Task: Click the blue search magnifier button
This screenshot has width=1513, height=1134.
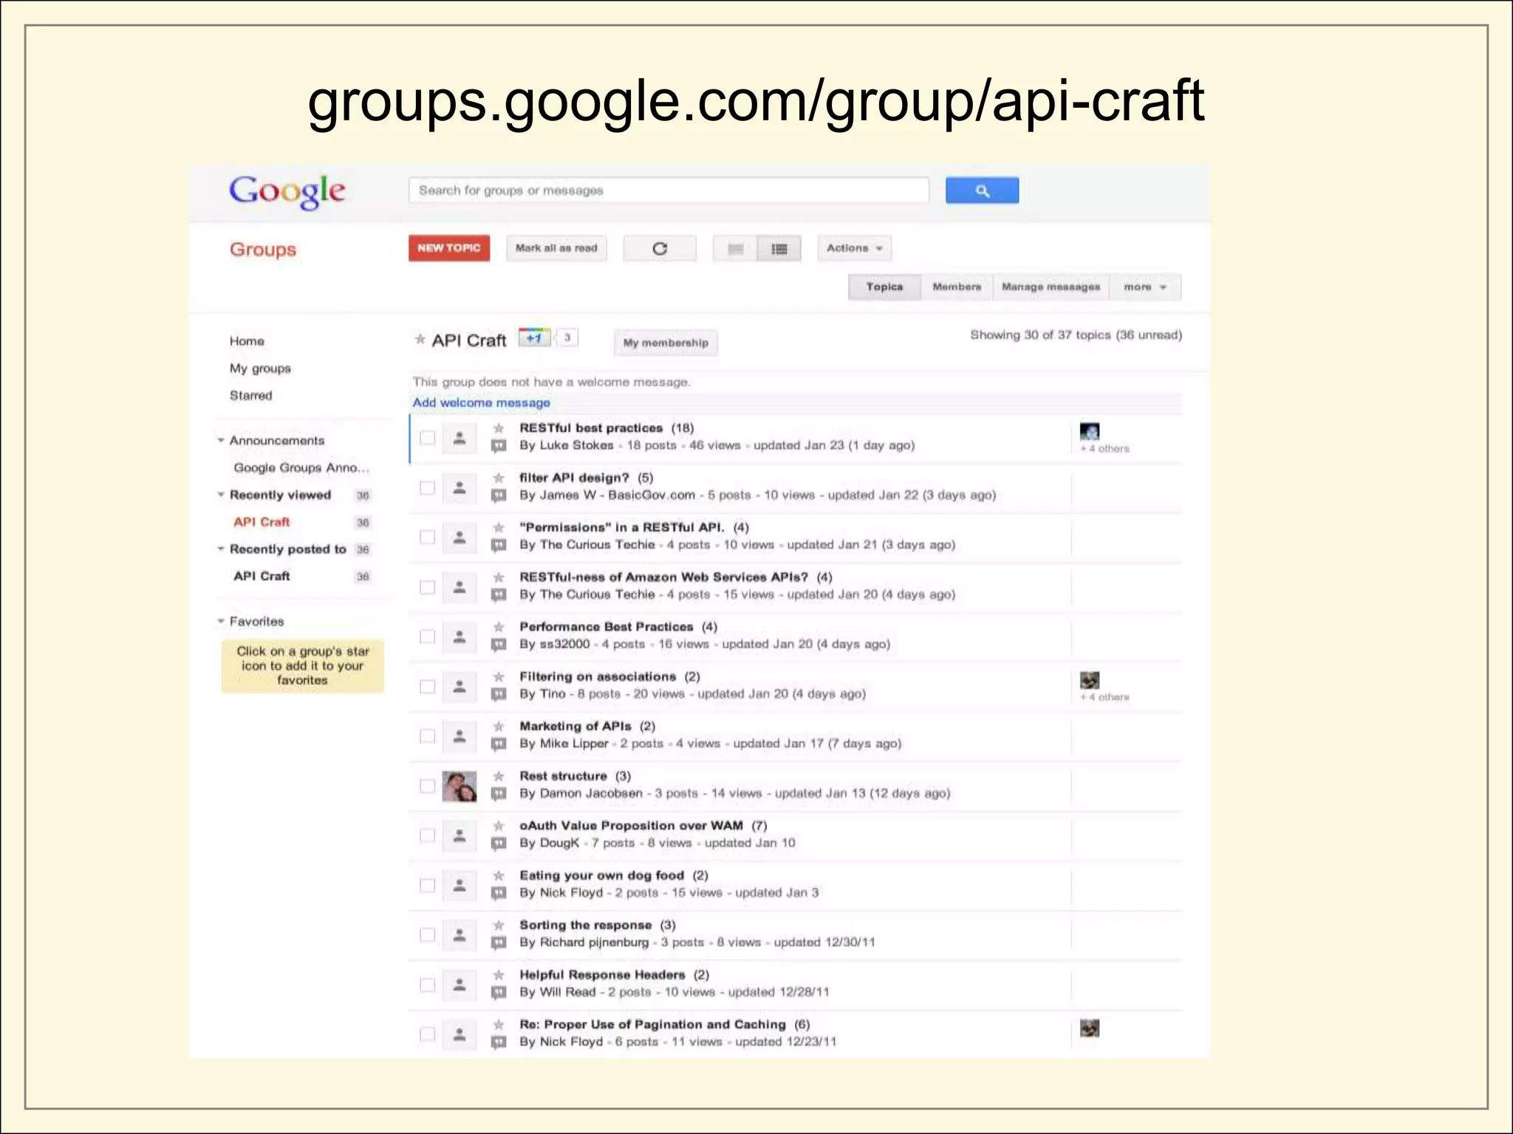Action: coord(981,190)
